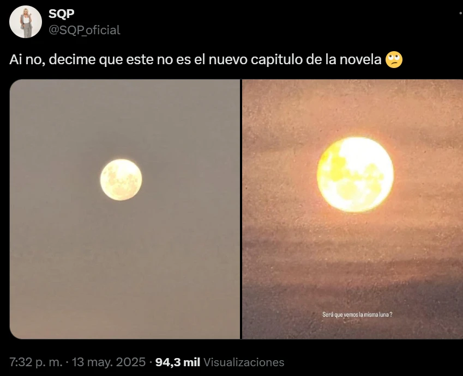Click the caption 'Será que vemos la misma luna ?'
This screenshot has height=376, width=463.
[x=357, y=315]
